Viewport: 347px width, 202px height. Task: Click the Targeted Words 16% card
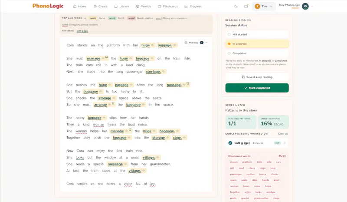click(273, 122)
